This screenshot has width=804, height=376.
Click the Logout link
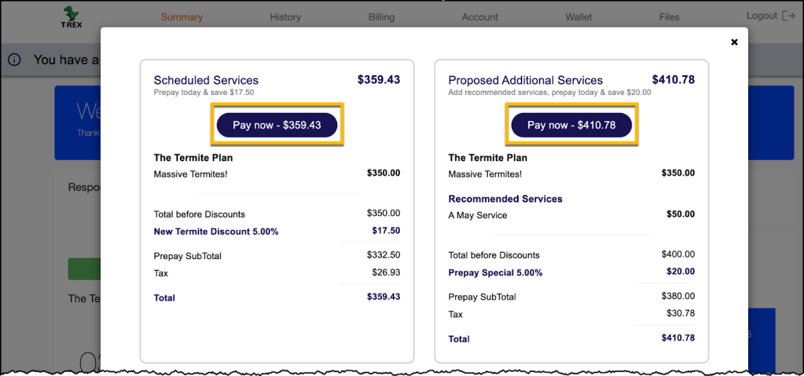(x=762, y=16)
